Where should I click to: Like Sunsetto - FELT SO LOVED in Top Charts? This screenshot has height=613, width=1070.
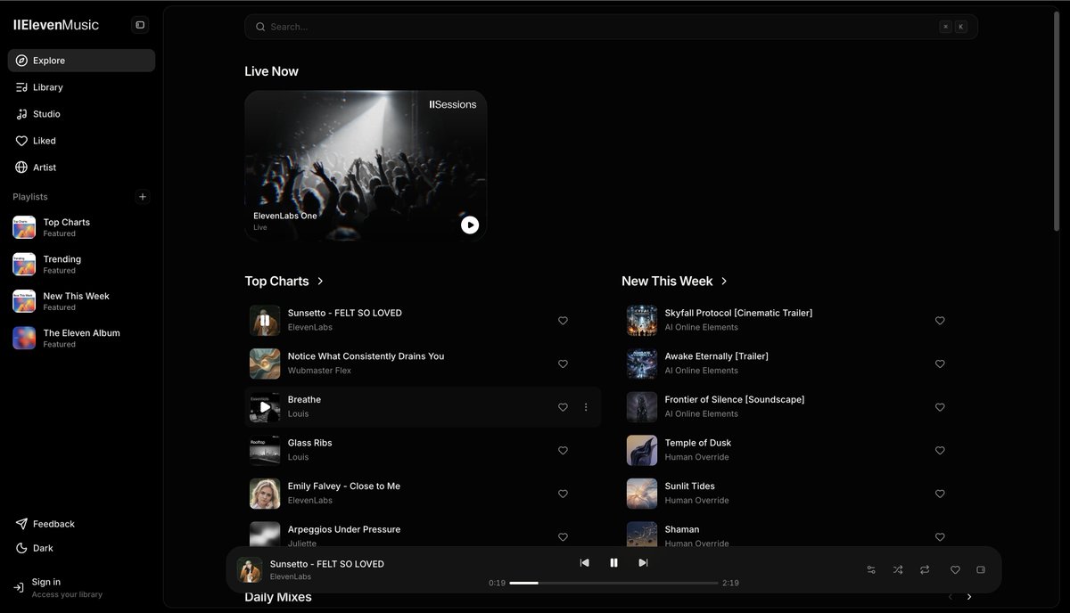click(x=563, y=321)
